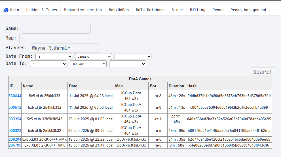This screenshot has height=157, width=281.
Task: Click duration 237m : 45s cell
Action: click(x=177, y=119)
